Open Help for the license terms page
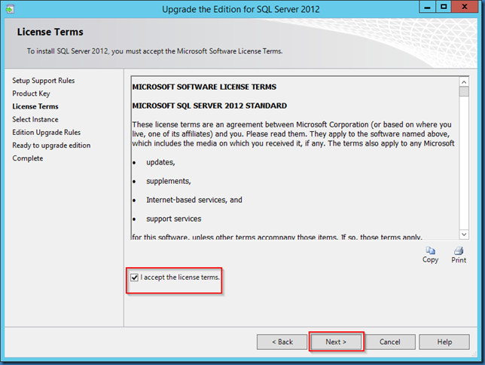Image resolution: width=485 pixels, height=365 pixels. 444,342
